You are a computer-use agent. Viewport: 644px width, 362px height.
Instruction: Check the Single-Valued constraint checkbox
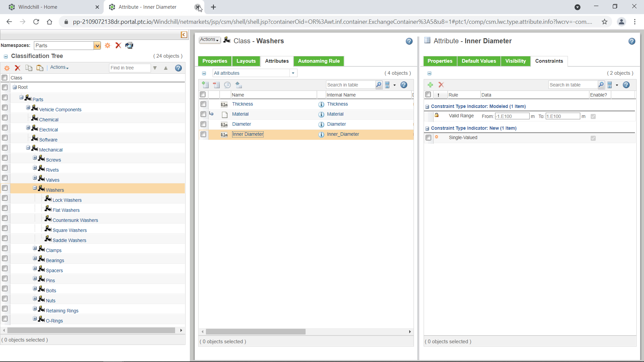(428, 138)
